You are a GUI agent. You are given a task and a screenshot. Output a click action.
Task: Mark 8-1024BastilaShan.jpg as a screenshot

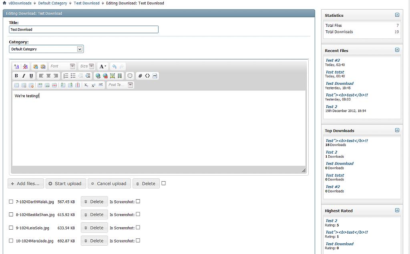point(138,214)
